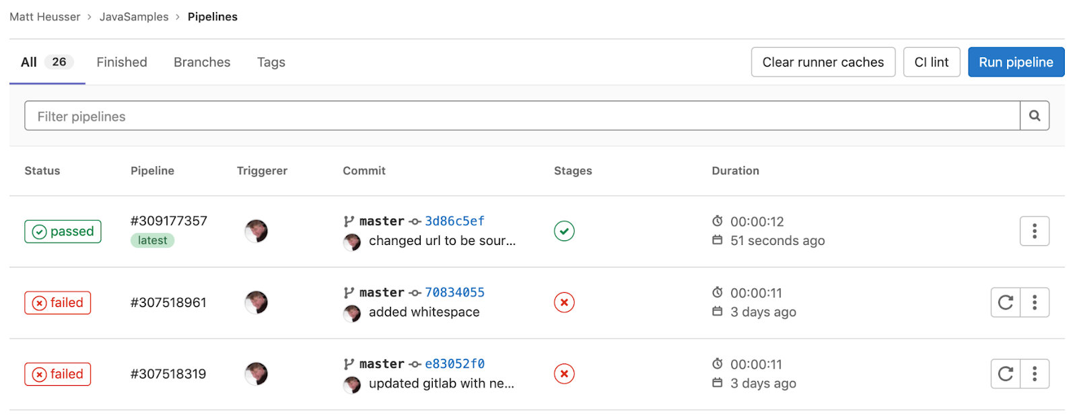This screenshot has width=1077, height=416.
Task: Open commit e83052f0 link
Action: [454, 363]
